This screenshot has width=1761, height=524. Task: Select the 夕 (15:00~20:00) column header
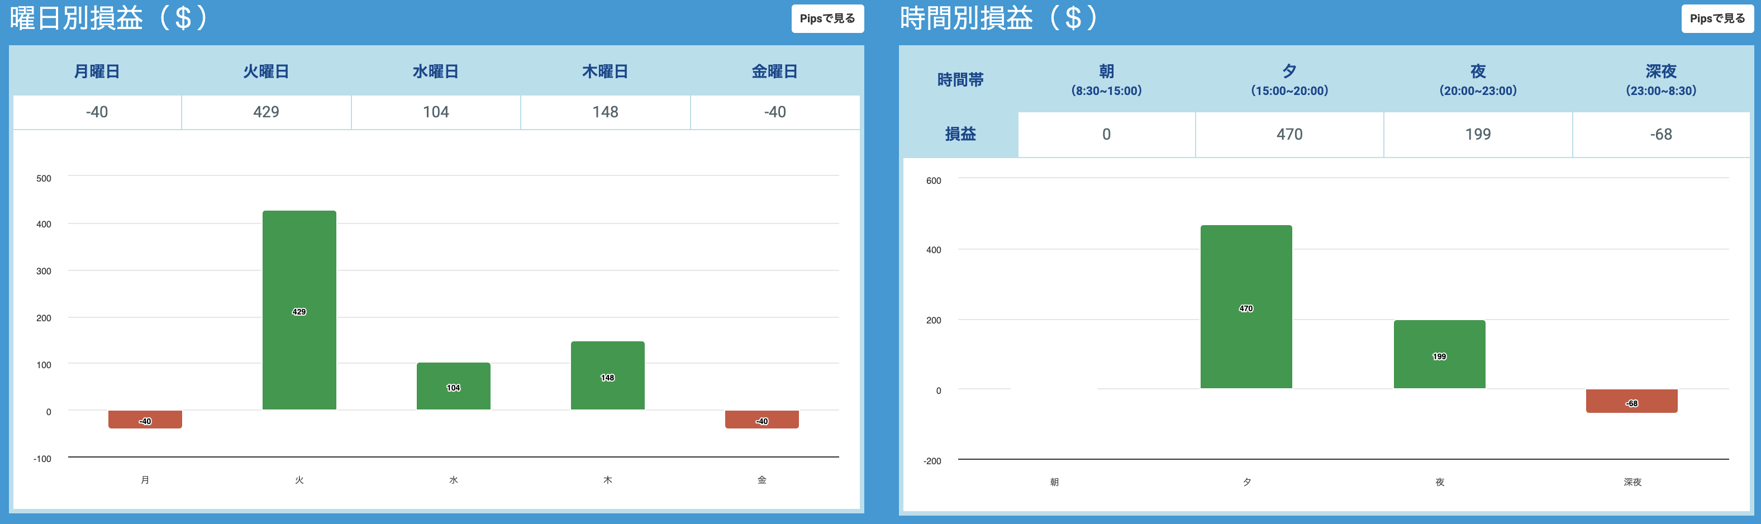pos(1290,80)
